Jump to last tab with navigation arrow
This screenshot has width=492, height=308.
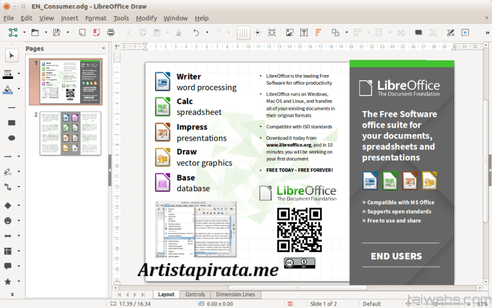point(143,295)
